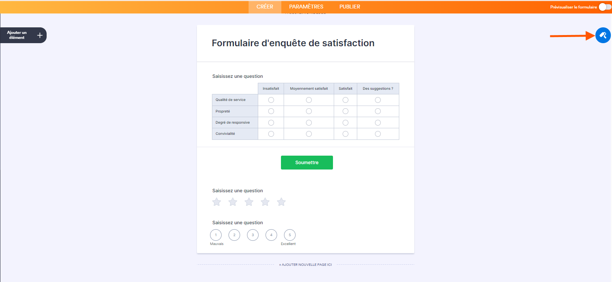The image size is (612, 282).
Task: Select the first star of the rating
Action: (216, 201)
